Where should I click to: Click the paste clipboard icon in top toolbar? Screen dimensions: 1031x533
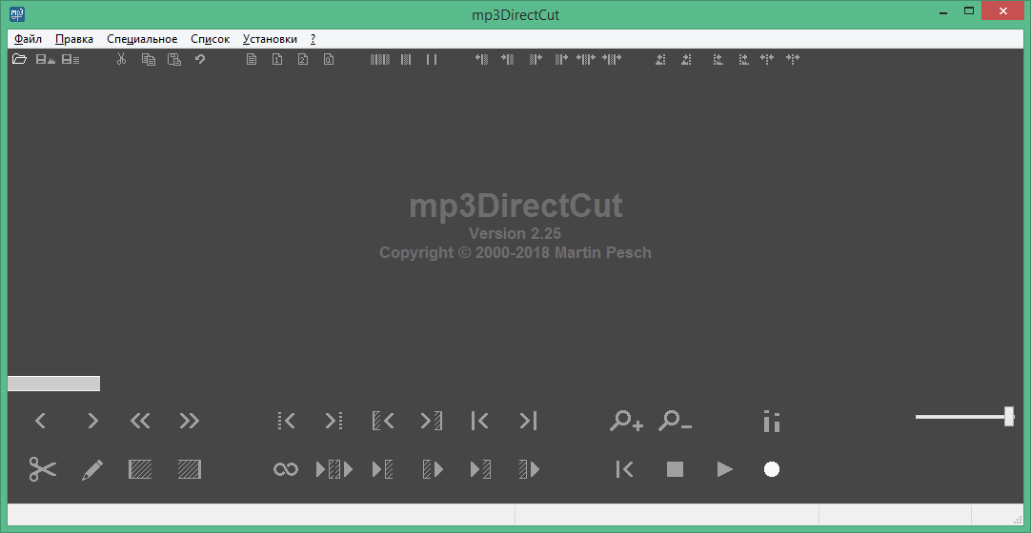[x=174, y=59]
